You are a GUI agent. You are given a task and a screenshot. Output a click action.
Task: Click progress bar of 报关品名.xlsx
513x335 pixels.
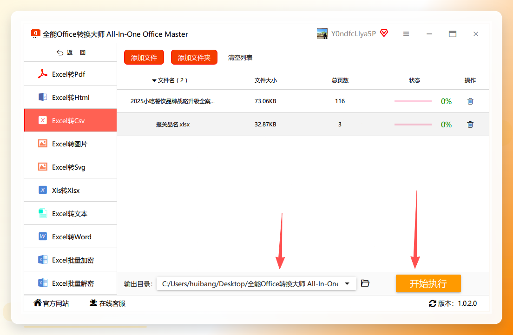[413, 125]
